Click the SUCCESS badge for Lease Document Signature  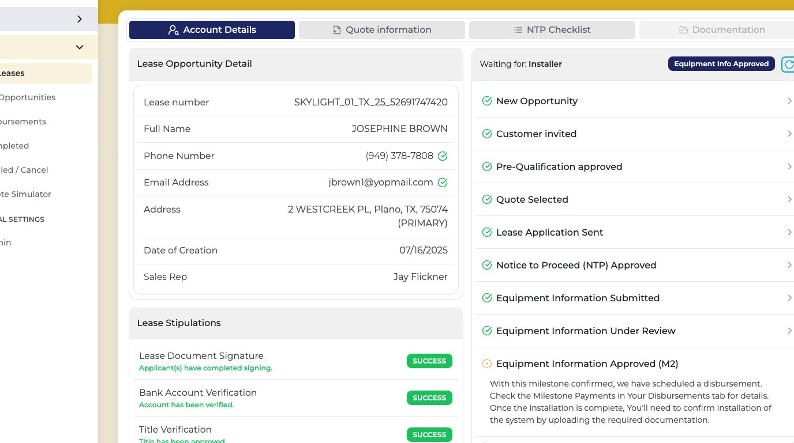tap(429, 361)
